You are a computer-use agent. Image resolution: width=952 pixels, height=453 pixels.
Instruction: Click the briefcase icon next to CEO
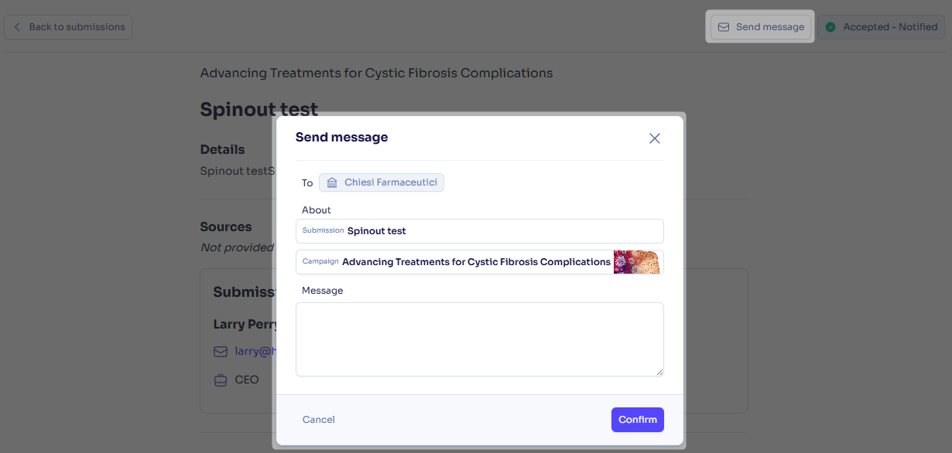click(x=221, y=380)
